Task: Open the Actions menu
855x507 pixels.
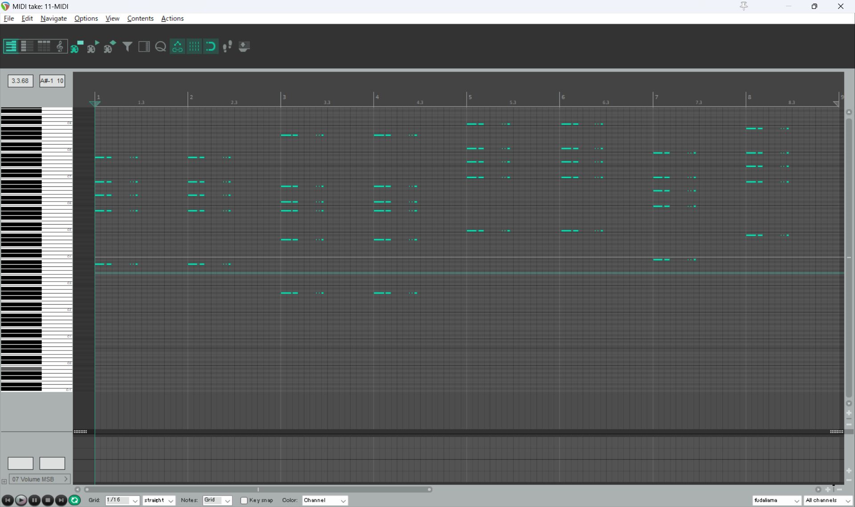Action: [x=172, y=18]
